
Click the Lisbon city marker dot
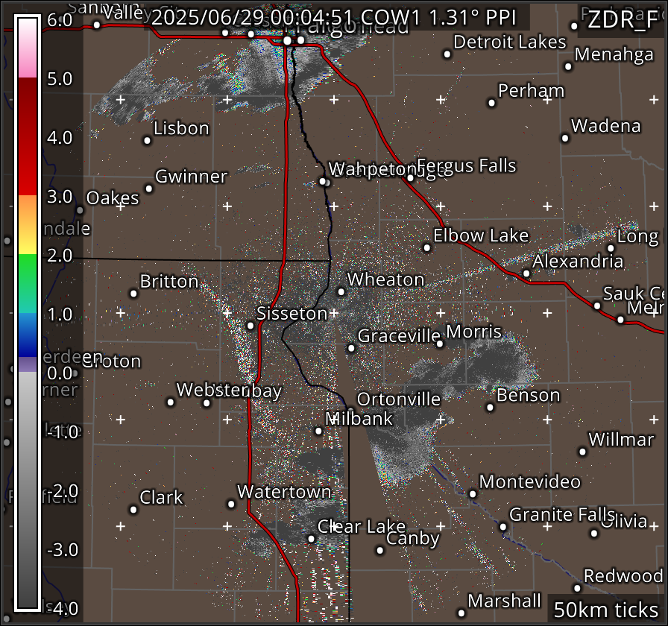[148, 140]
